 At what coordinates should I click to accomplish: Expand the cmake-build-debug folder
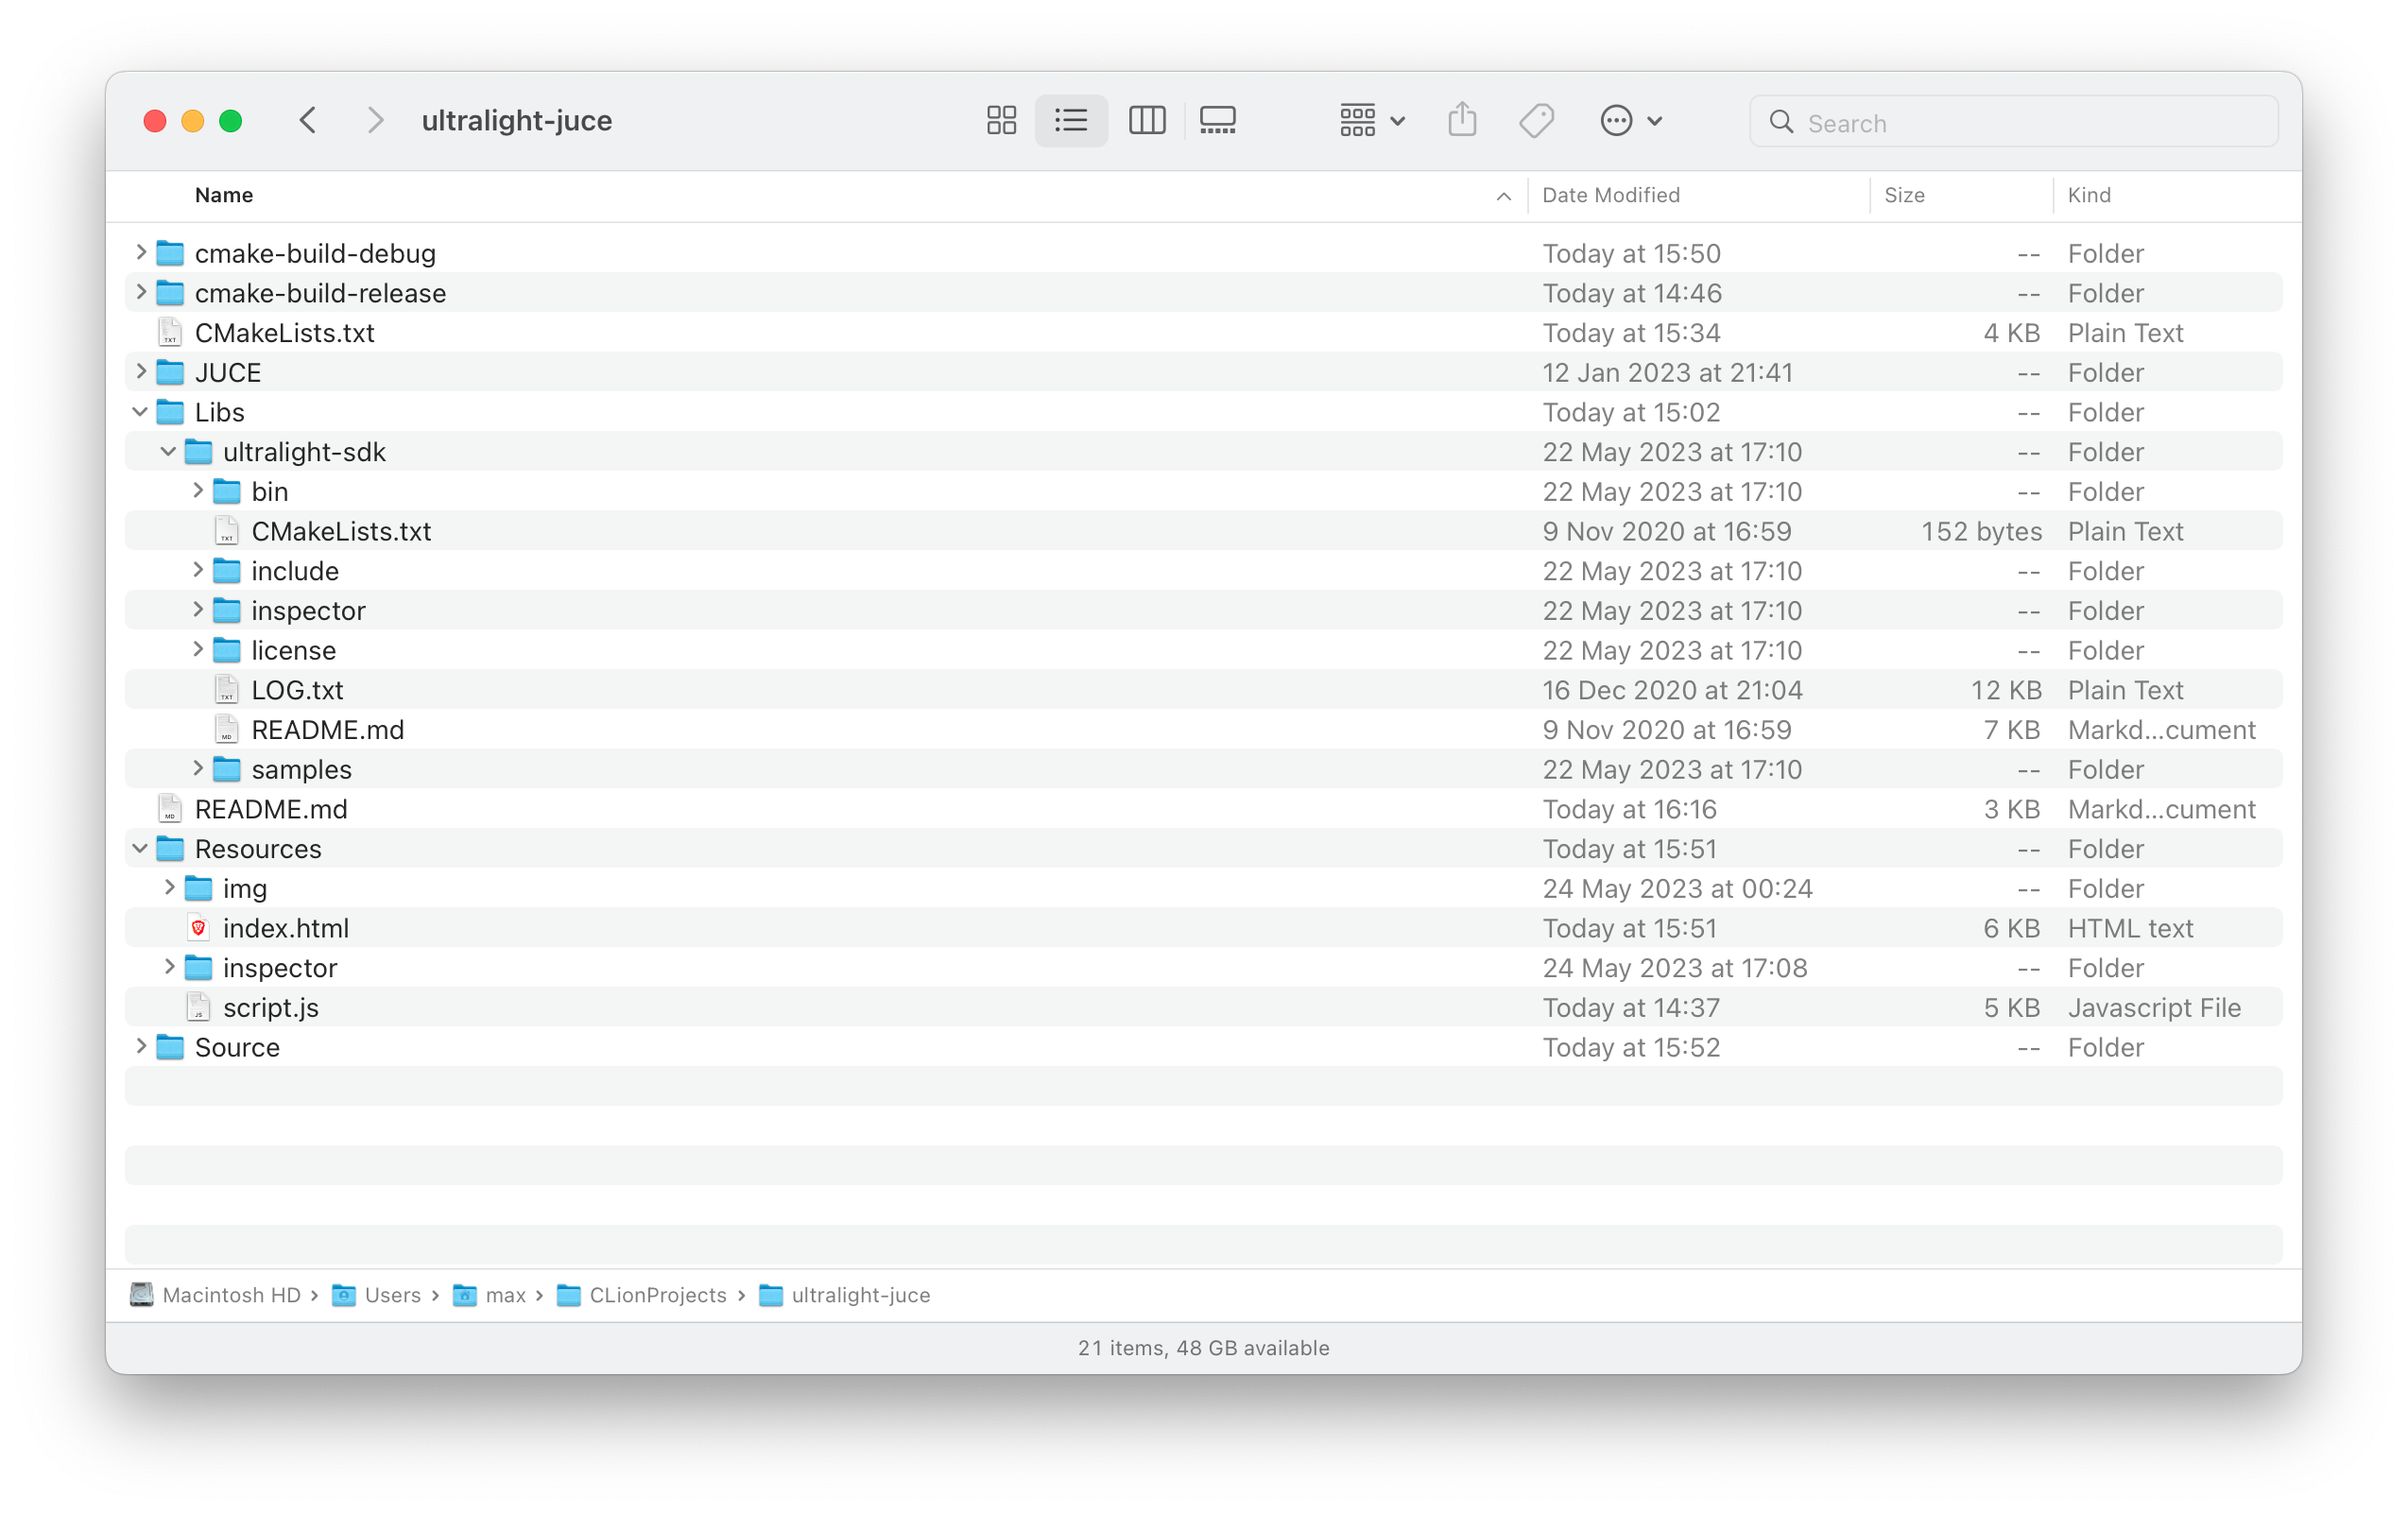click(140, 253)
